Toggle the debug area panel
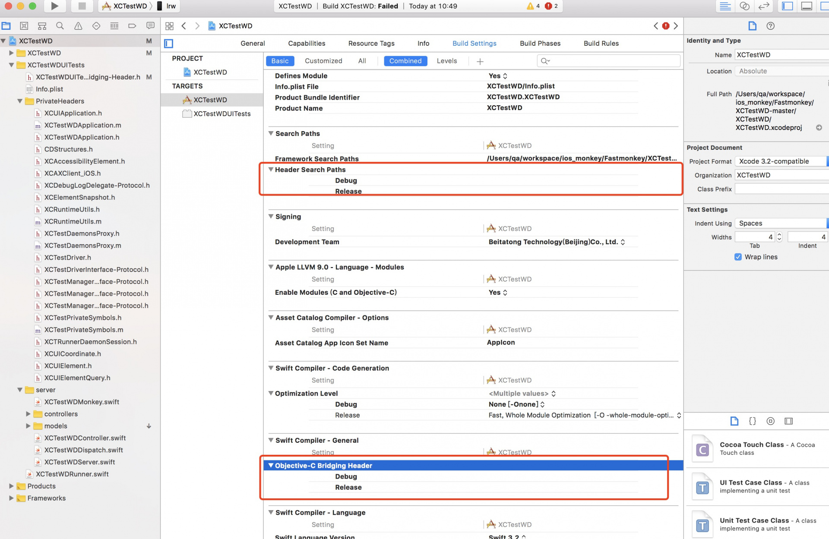This screenshot has width=829, height=539. pos(807,6)
